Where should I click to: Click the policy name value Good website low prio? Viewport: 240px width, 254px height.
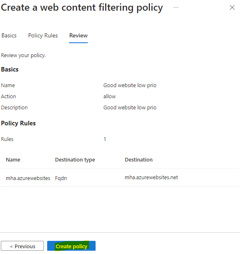tap(130, 85)
